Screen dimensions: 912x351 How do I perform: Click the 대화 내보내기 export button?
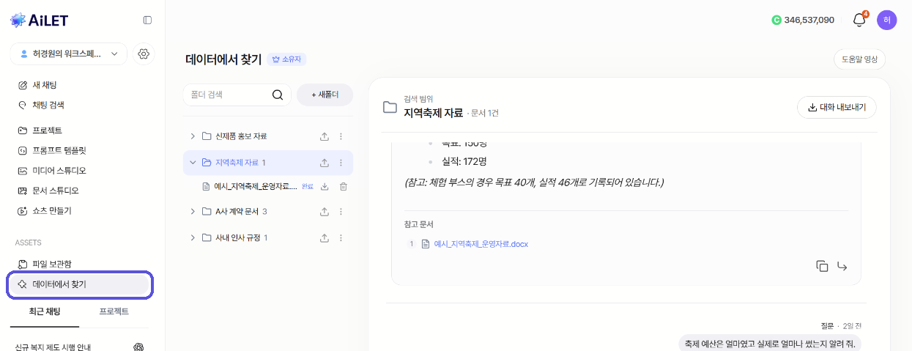pyautogui.click(x=837, y=107)
